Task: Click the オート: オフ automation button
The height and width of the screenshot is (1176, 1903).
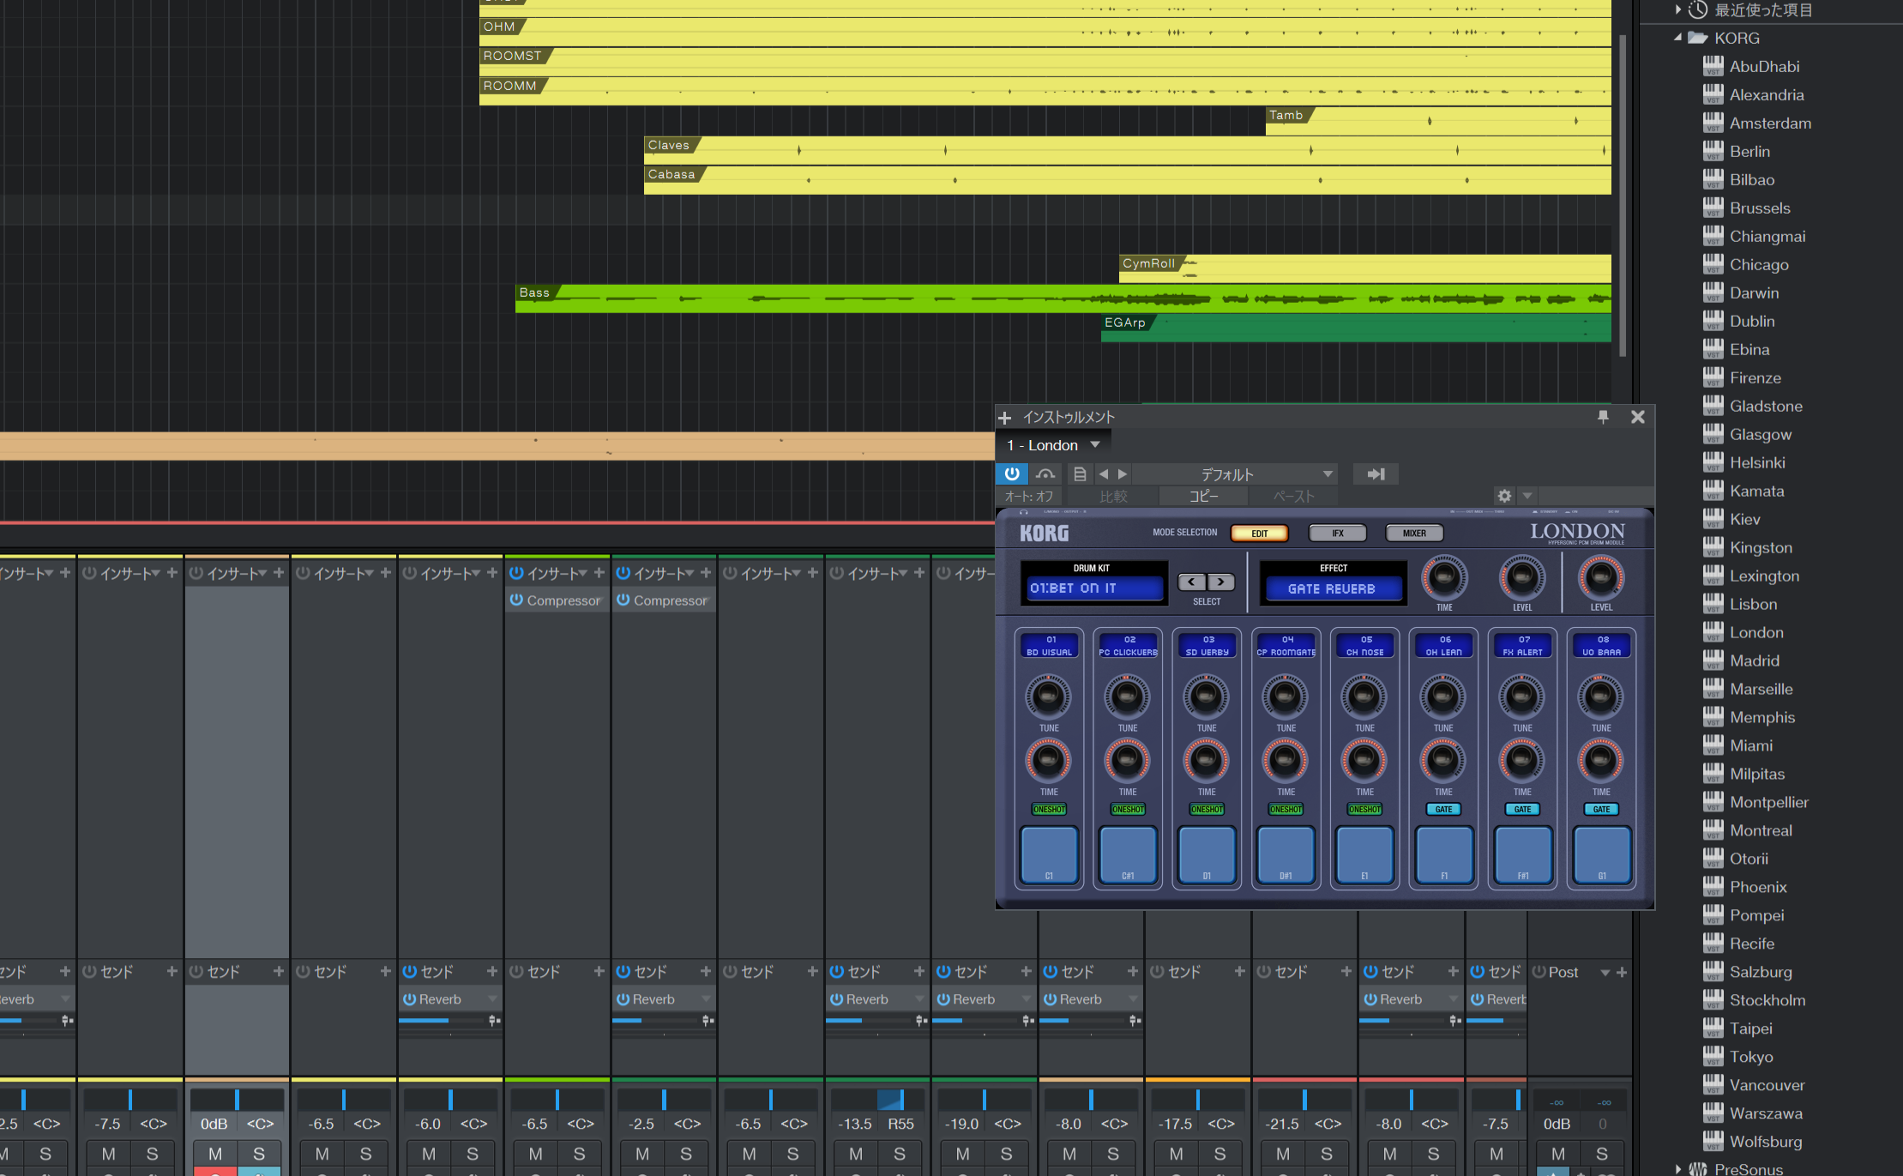Action: click(x=1029, y=496)
